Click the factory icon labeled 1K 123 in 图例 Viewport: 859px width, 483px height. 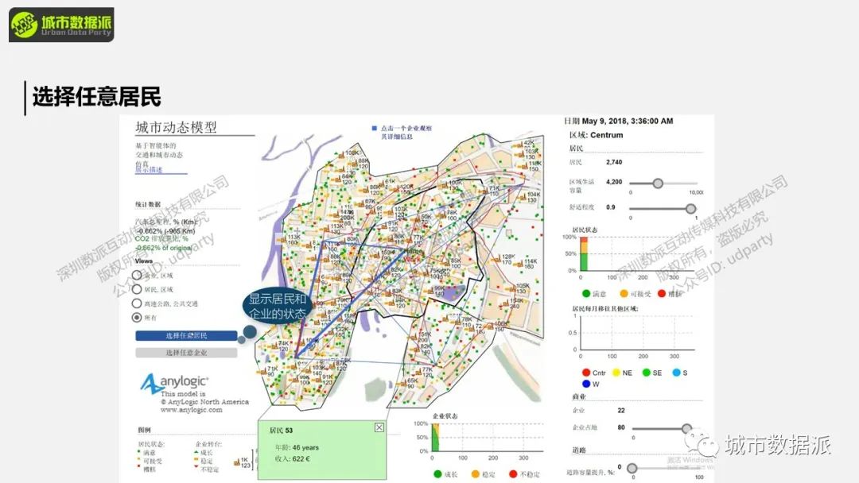pos(237,463)
